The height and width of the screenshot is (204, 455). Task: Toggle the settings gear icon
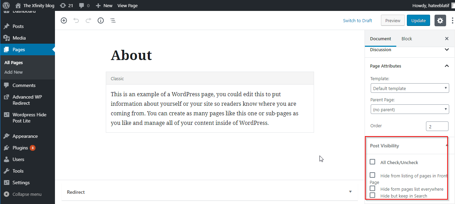[x=440, y=20]
